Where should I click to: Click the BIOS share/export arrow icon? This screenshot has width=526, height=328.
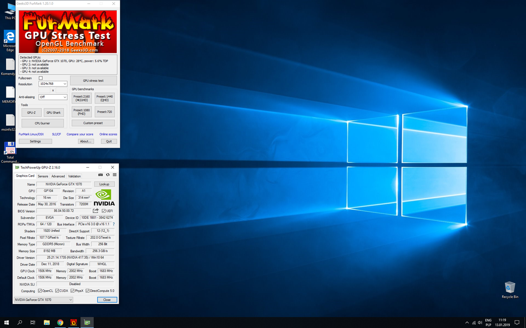(x=96, y=211)
